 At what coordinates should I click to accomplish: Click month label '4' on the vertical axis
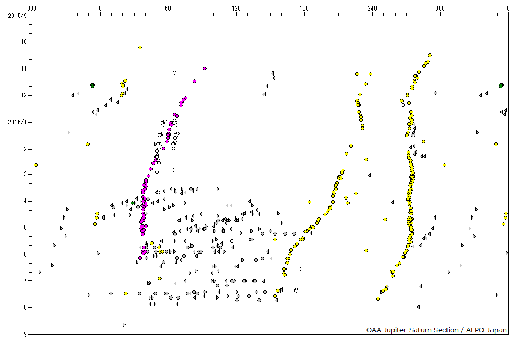pos(25,201)
